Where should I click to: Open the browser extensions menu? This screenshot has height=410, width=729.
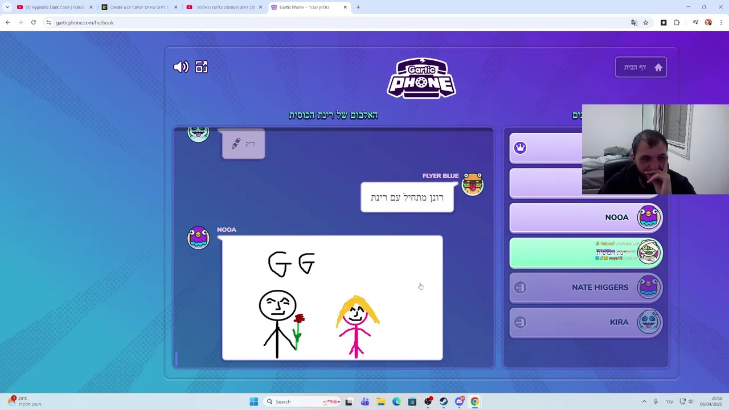pos(677,23)
